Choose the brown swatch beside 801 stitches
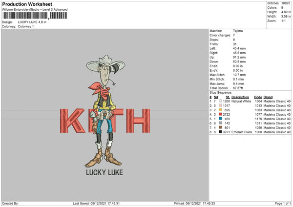 (x=221, y=127)
